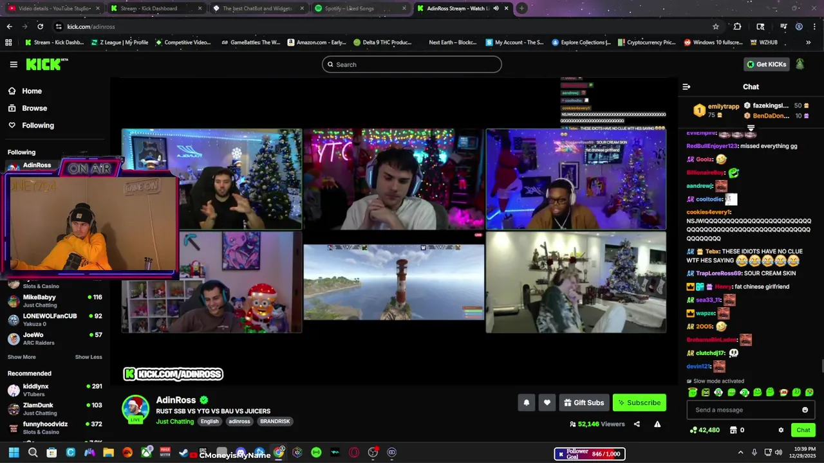The height and width of the screenshot is (463, 824).
Task: Open chat settings gear icon
Action: [x=781, y=430]
